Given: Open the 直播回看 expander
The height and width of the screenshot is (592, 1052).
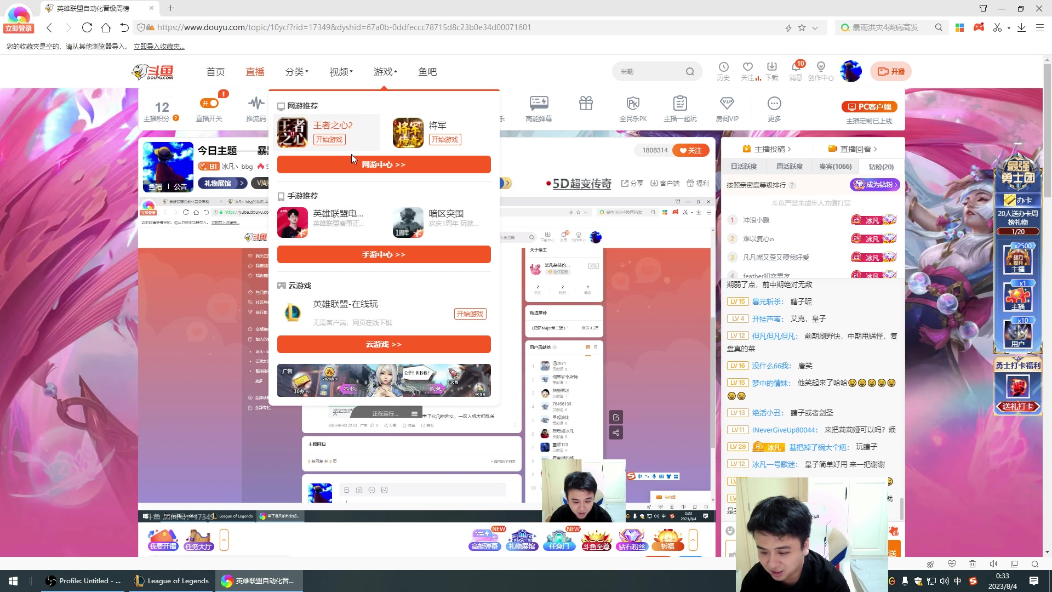Looking at the screenshot, I should pyautogui.click(x=853, y=149).
